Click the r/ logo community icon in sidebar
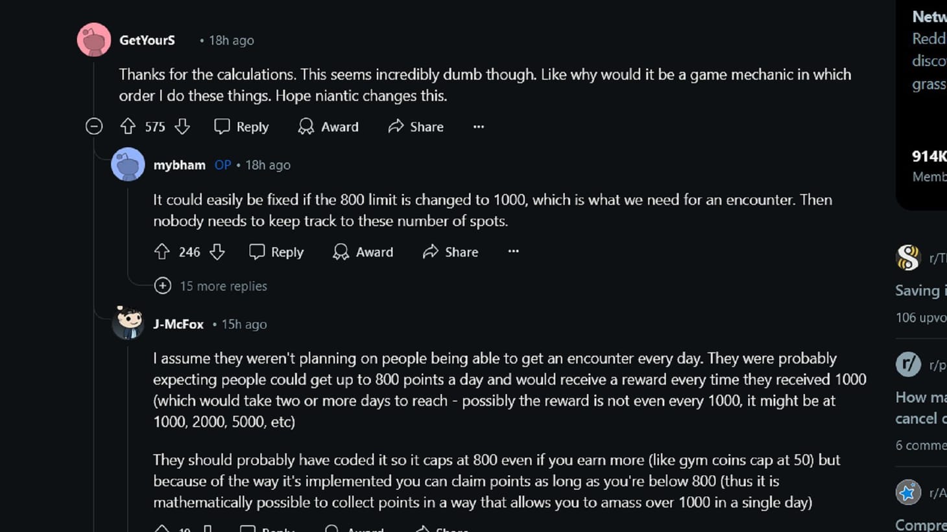Viewport: 947px width, 532px height. [908, 364]
